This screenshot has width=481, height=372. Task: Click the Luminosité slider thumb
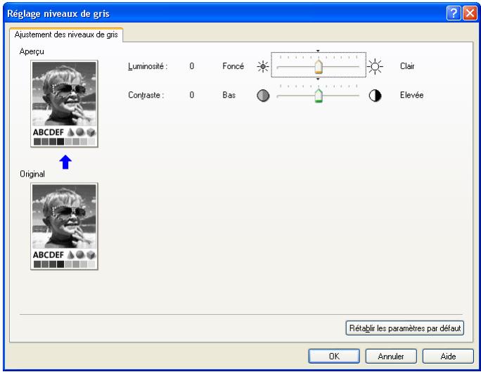319,67
